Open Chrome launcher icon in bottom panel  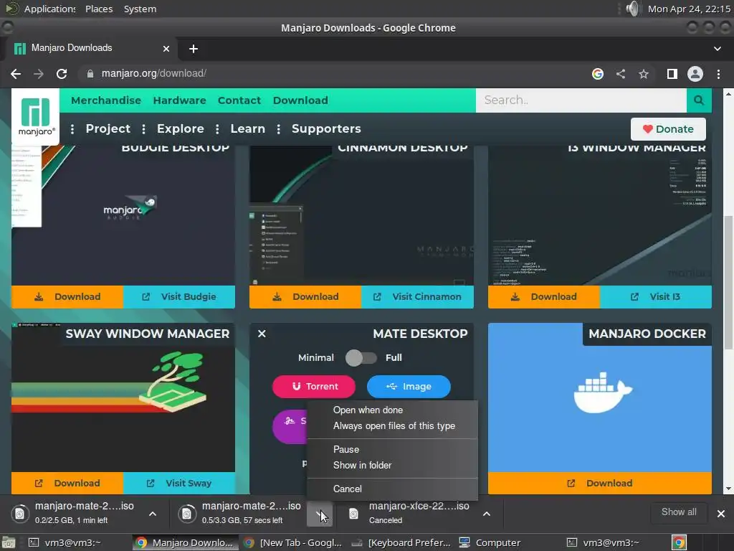pyautogui.click(x=679, y=542)
